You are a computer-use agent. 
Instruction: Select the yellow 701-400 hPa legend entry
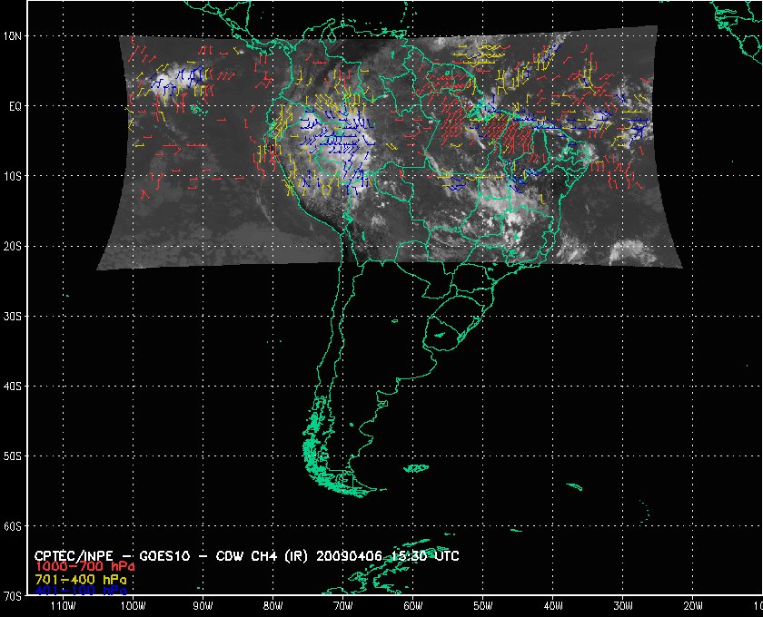81,580
